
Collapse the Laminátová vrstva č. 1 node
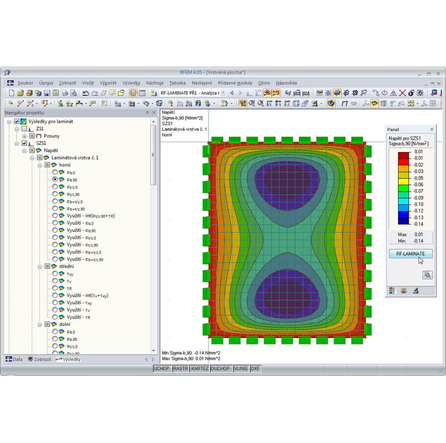[32, 158]
